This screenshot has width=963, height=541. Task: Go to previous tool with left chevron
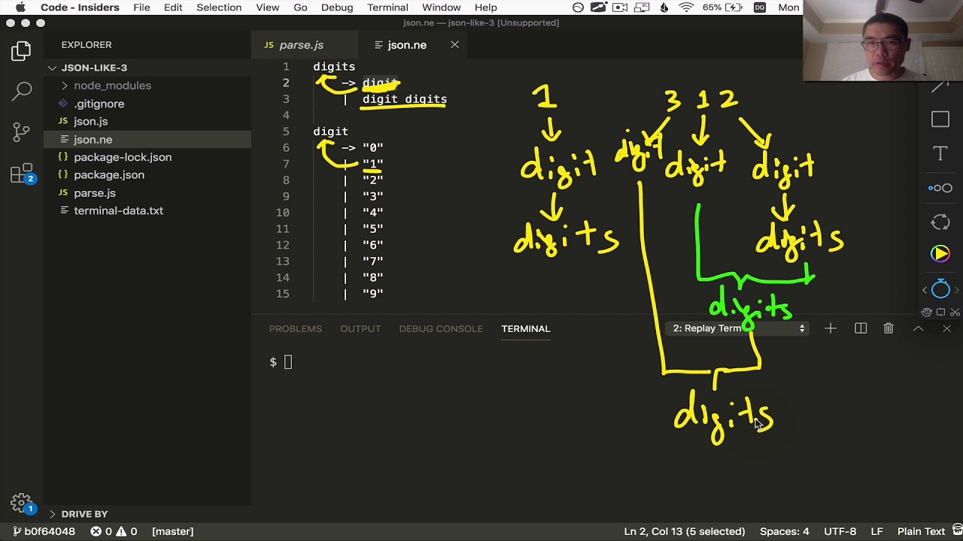925,289
